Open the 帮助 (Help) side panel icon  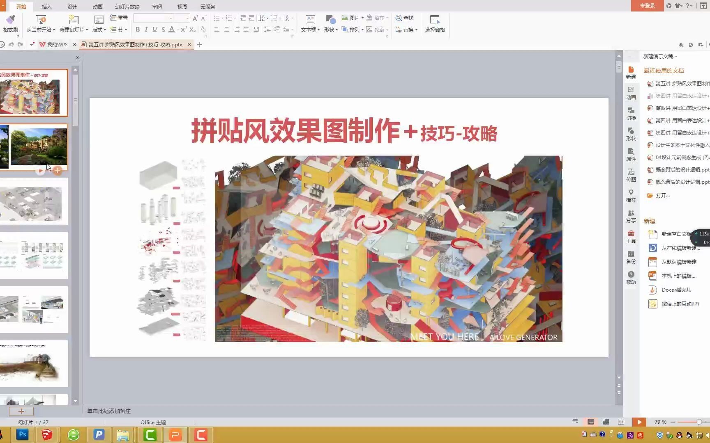[631, 278]
